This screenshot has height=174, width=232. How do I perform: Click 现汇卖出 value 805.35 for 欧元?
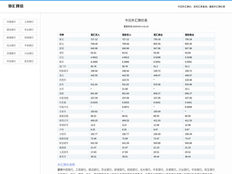tap(157, 44)
